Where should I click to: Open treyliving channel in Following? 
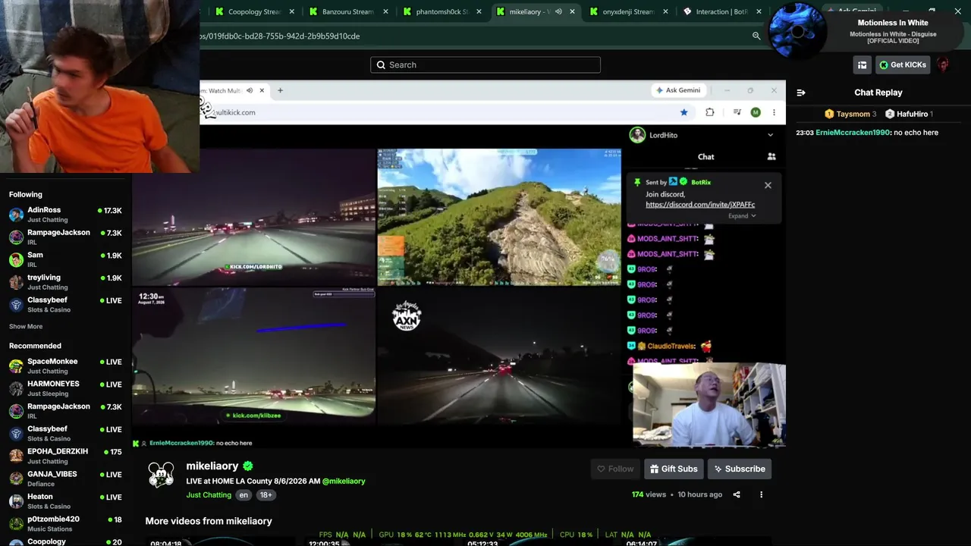66,282
